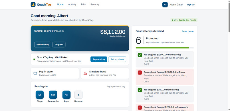
Task: Click 'Scam check flagged $2,500.00 to Diego' entry
Action: (165, 77)
